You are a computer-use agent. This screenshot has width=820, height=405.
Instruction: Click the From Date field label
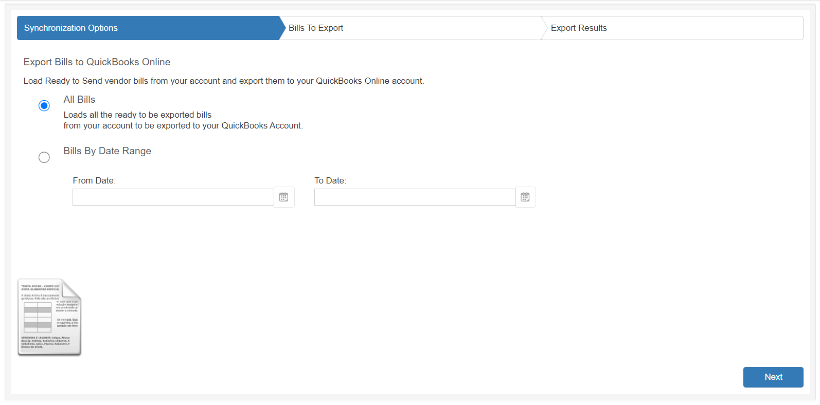click(94, 181)
